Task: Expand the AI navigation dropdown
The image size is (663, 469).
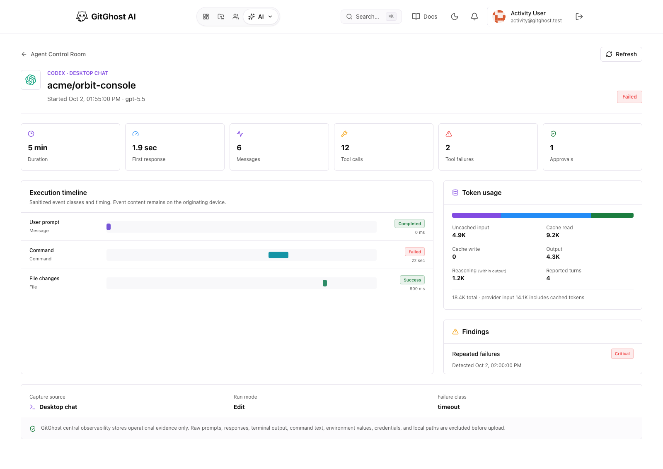Action: pyautogui.click(x=261, y=17)
